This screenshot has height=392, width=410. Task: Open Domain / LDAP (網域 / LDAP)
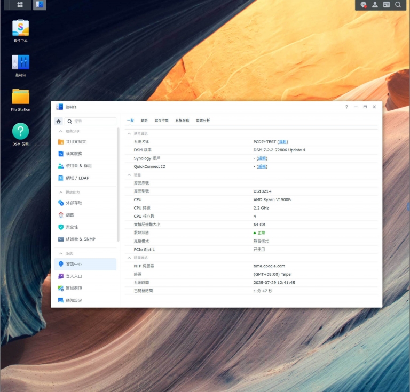pyautogui.click(x=85, y=178)
